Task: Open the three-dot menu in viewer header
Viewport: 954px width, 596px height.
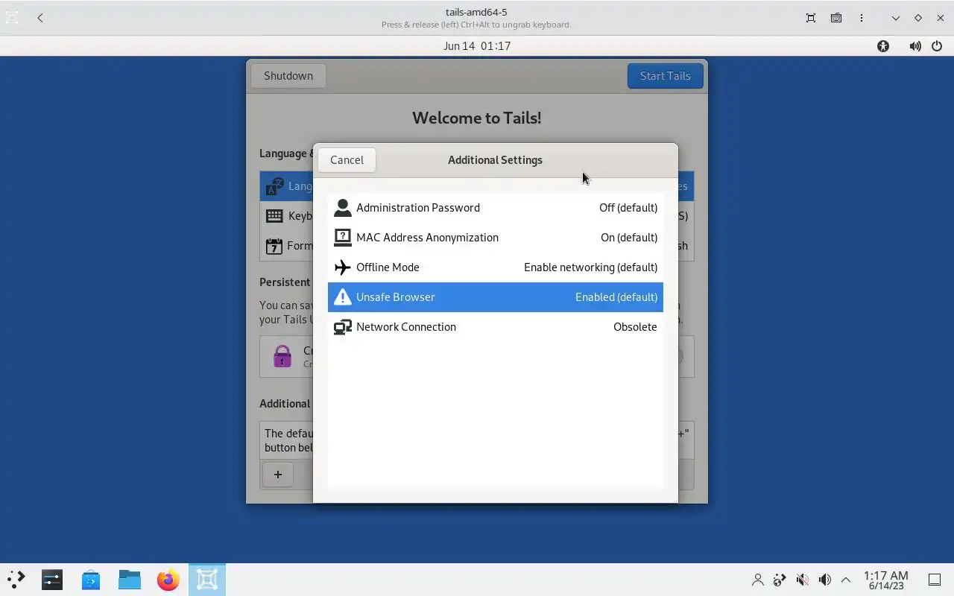Action: [862, 18]
